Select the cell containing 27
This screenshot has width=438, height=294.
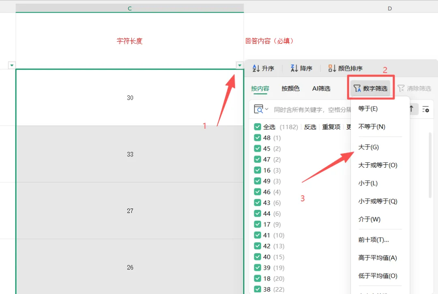tap(130, 211)
